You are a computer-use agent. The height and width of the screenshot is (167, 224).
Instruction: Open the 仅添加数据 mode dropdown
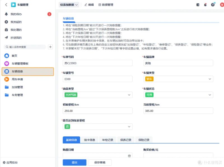pos(69,5)
